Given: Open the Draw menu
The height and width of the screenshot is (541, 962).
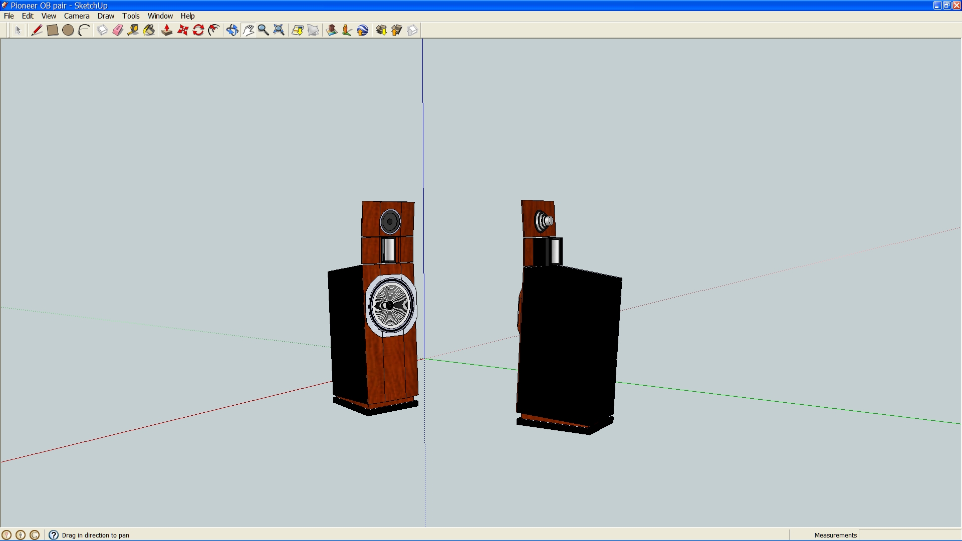Looking at the screenshot, I should point(106,16).
